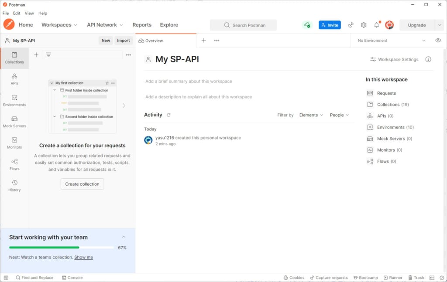Screen dimensions: 447x282
Task: Toggle the sidebar with the bottom-left icon
Action: coord(6,278)
